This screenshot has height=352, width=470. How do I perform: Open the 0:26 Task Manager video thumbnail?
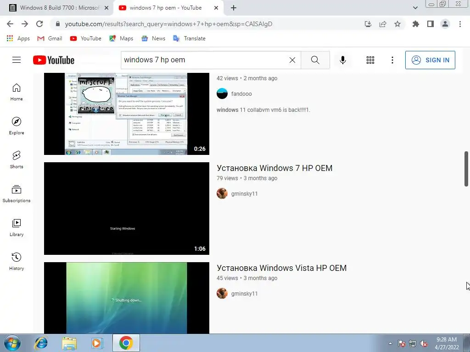tap(127, 114)
